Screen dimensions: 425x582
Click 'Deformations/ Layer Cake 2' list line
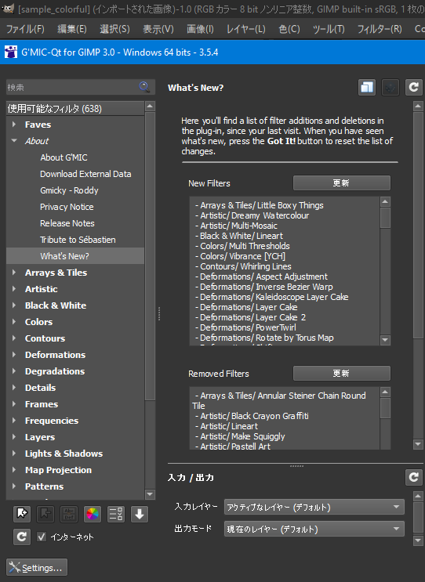(x=251, y=317)
